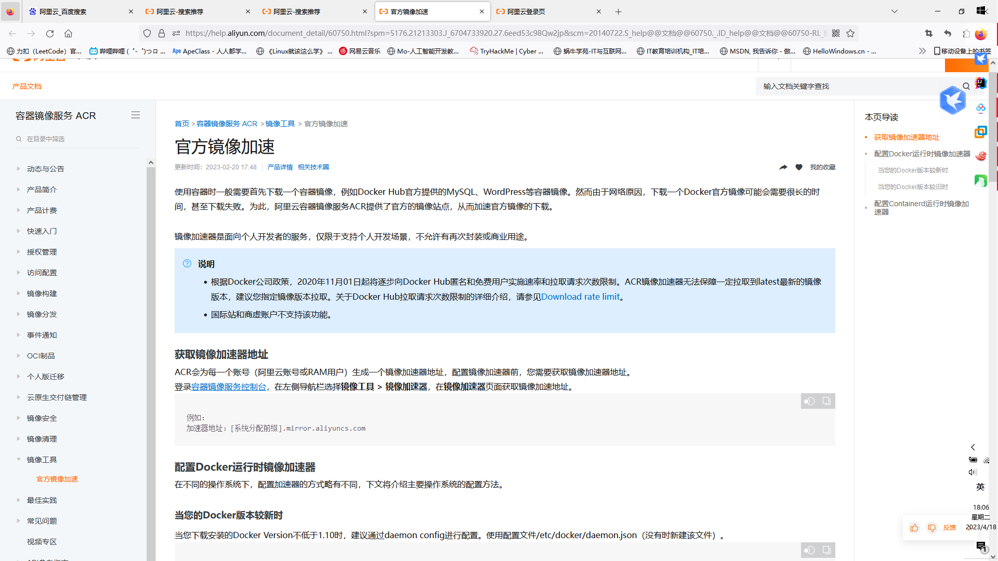Viewport: 998px width, 561px height.
Task: Expand the 镜像构建 section
Action: point(18,293)
